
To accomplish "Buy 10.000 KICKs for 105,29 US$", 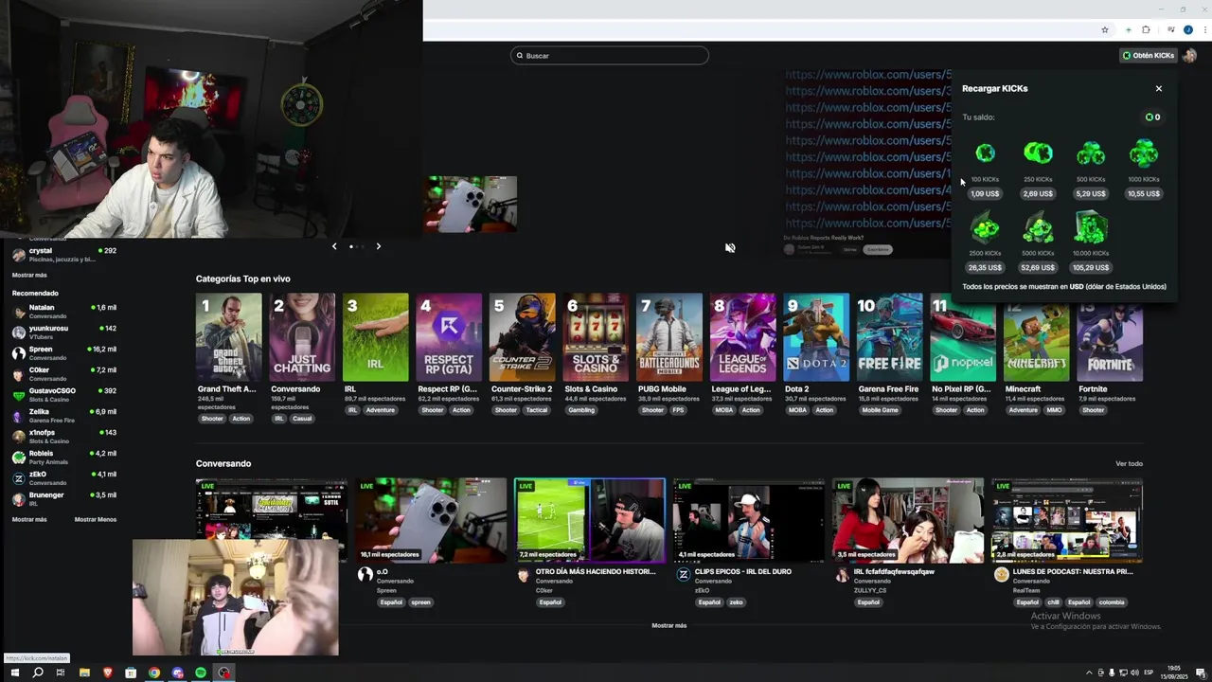I will pos(1091,267).
